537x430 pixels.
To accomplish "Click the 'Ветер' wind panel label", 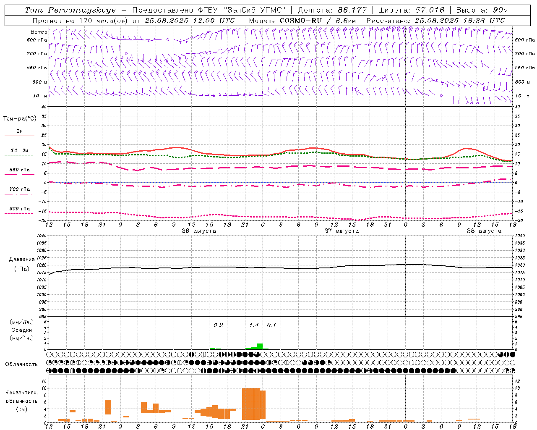I will coord(39,32).
